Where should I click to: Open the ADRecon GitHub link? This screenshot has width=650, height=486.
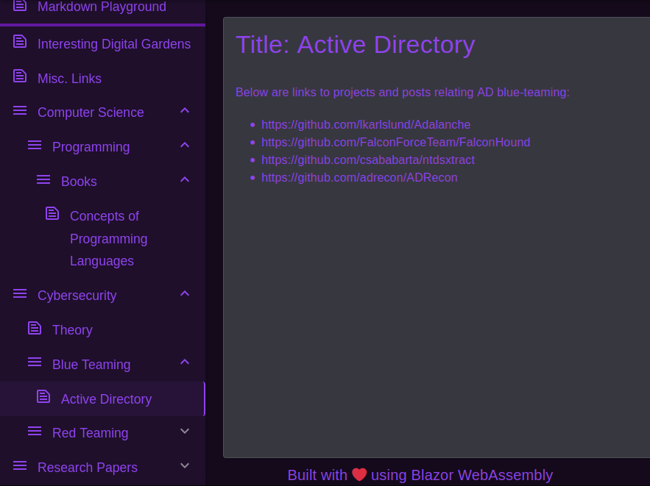[x=359, y=178]
